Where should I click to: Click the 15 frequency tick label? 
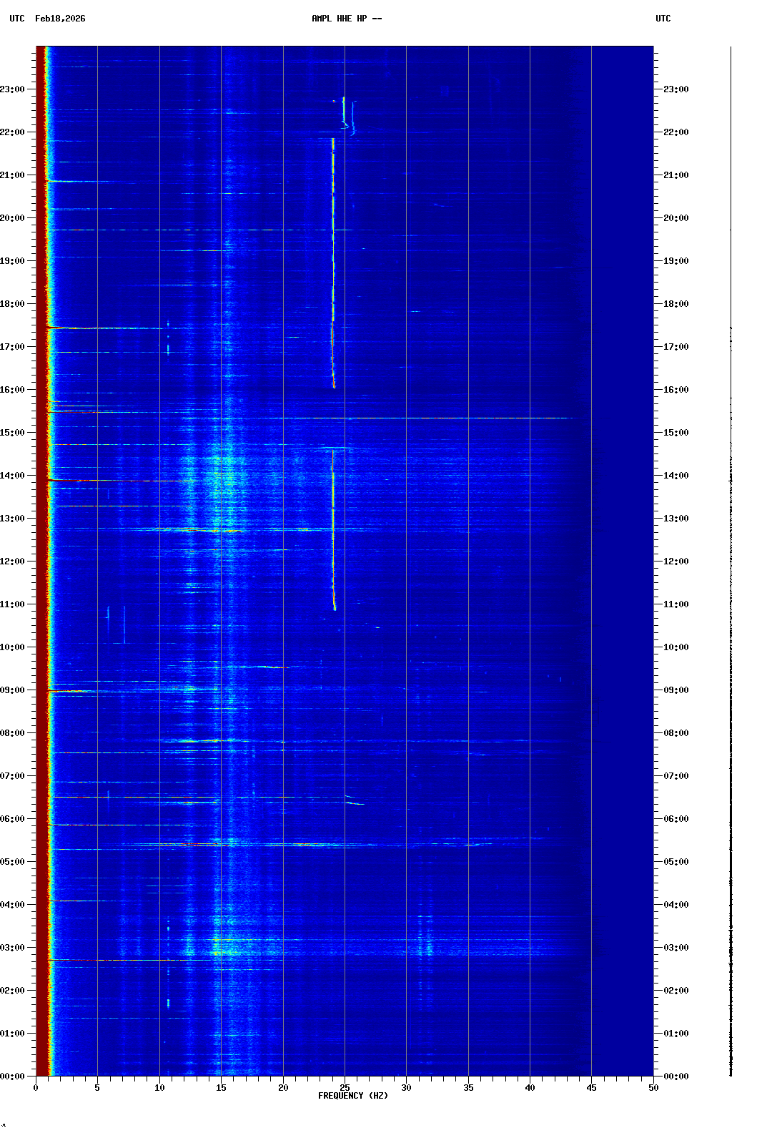click(x=221, y=1088)
